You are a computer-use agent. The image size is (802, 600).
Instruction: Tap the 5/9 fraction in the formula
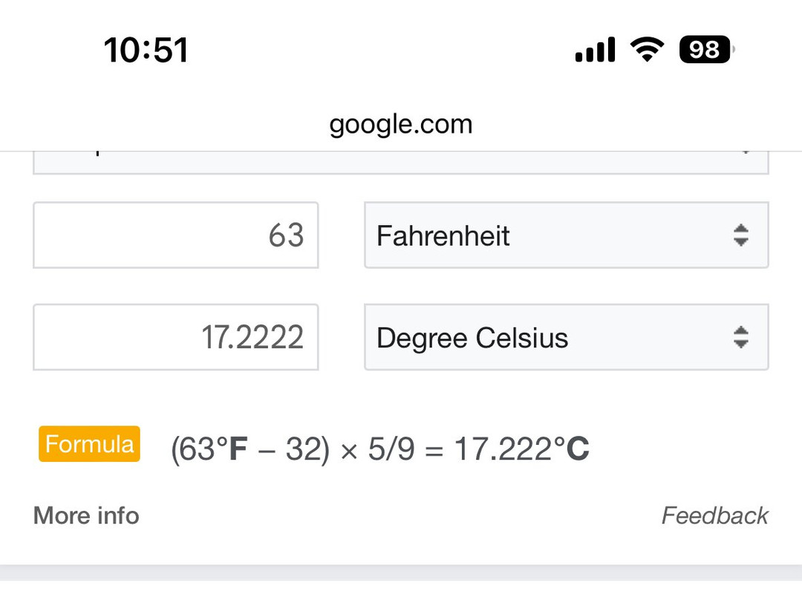[391, 449]
